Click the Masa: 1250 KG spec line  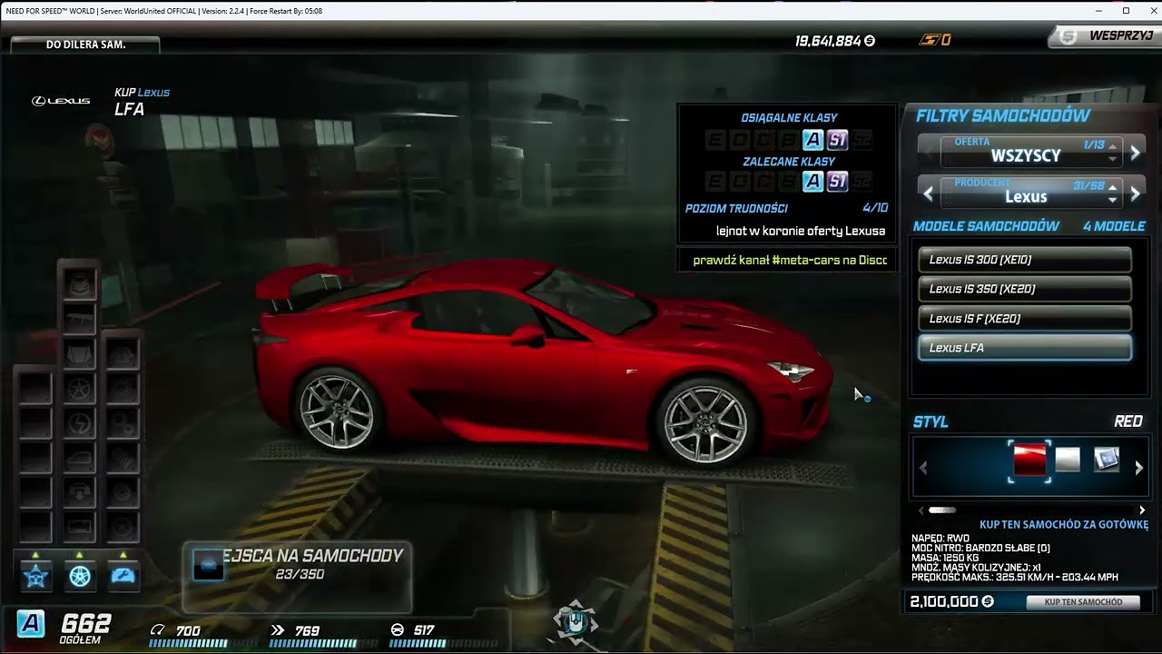[944, 558]
